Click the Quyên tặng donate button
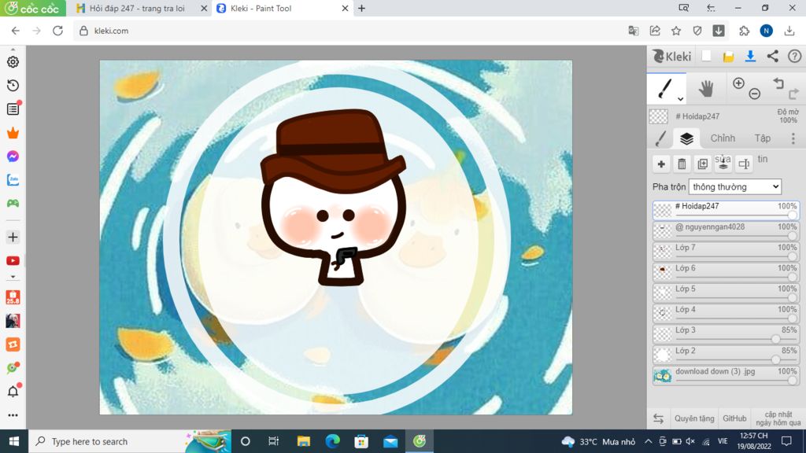This screenshot has width=806, height=453. click(694, 418)
